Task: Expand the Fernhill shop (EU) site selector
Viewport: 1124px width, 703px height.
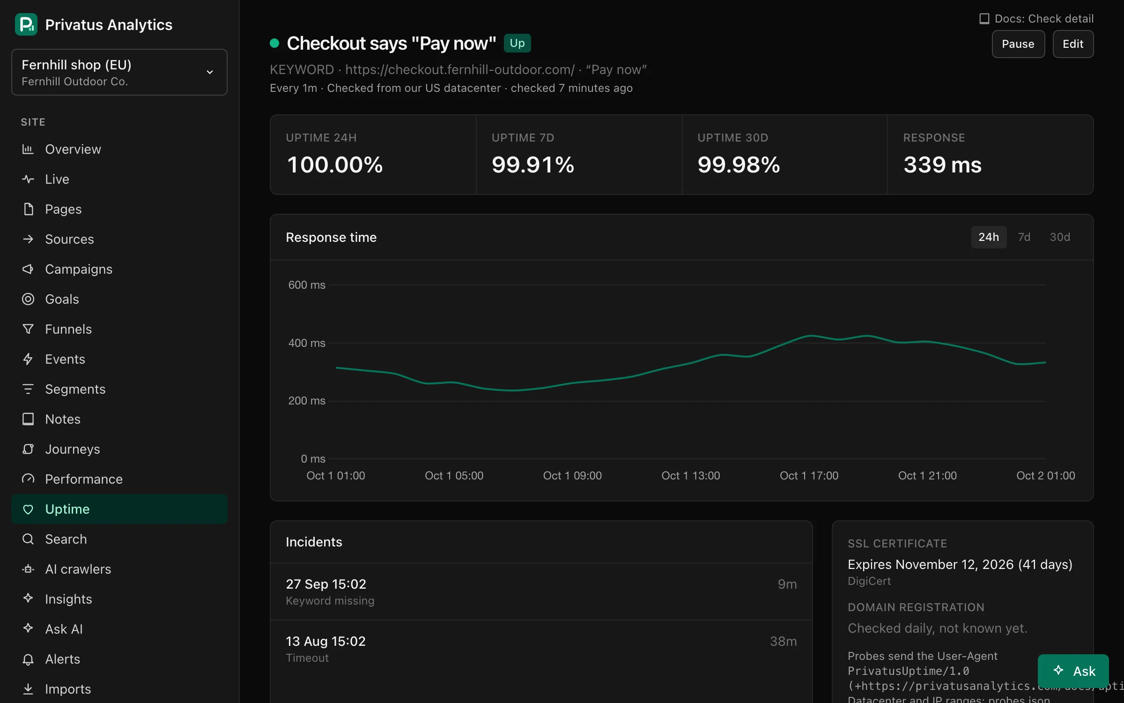Action: (x=119, y=72)
